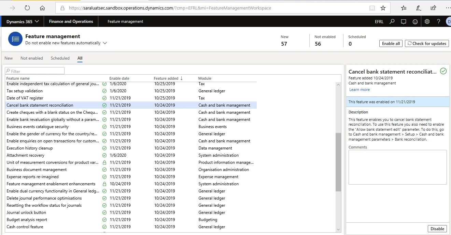
Task: Go to browser home page icon
Action: coord(42,8)
